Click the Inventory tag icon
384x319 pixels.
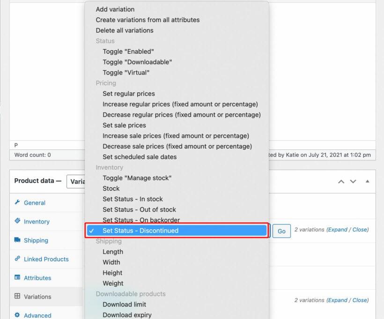(17, 221)
